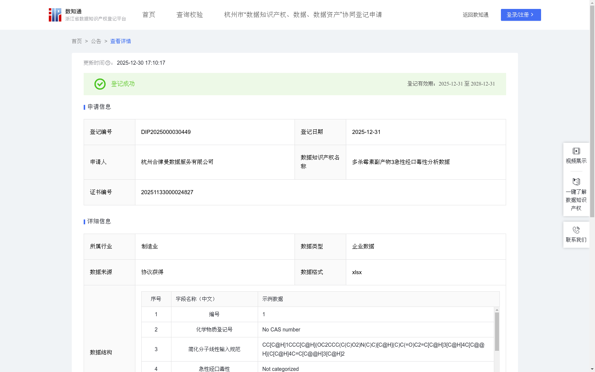The width and height of the screenshot is (595, 372).
Task: Click the 数据结构 row label
Action: [x=101, y=353]
